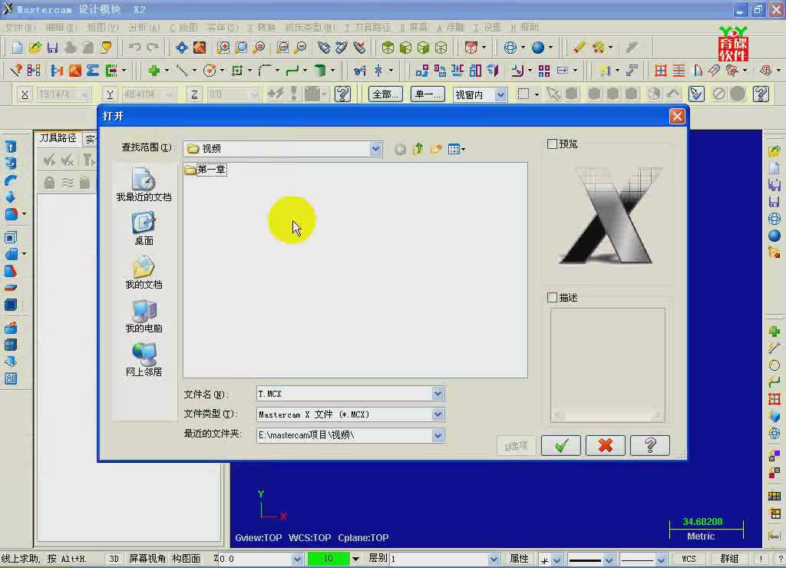Image resolution: width=786 pixels, height=568 pixels.
Task: Open the 帮助 menu
Action: click(524, 27)
